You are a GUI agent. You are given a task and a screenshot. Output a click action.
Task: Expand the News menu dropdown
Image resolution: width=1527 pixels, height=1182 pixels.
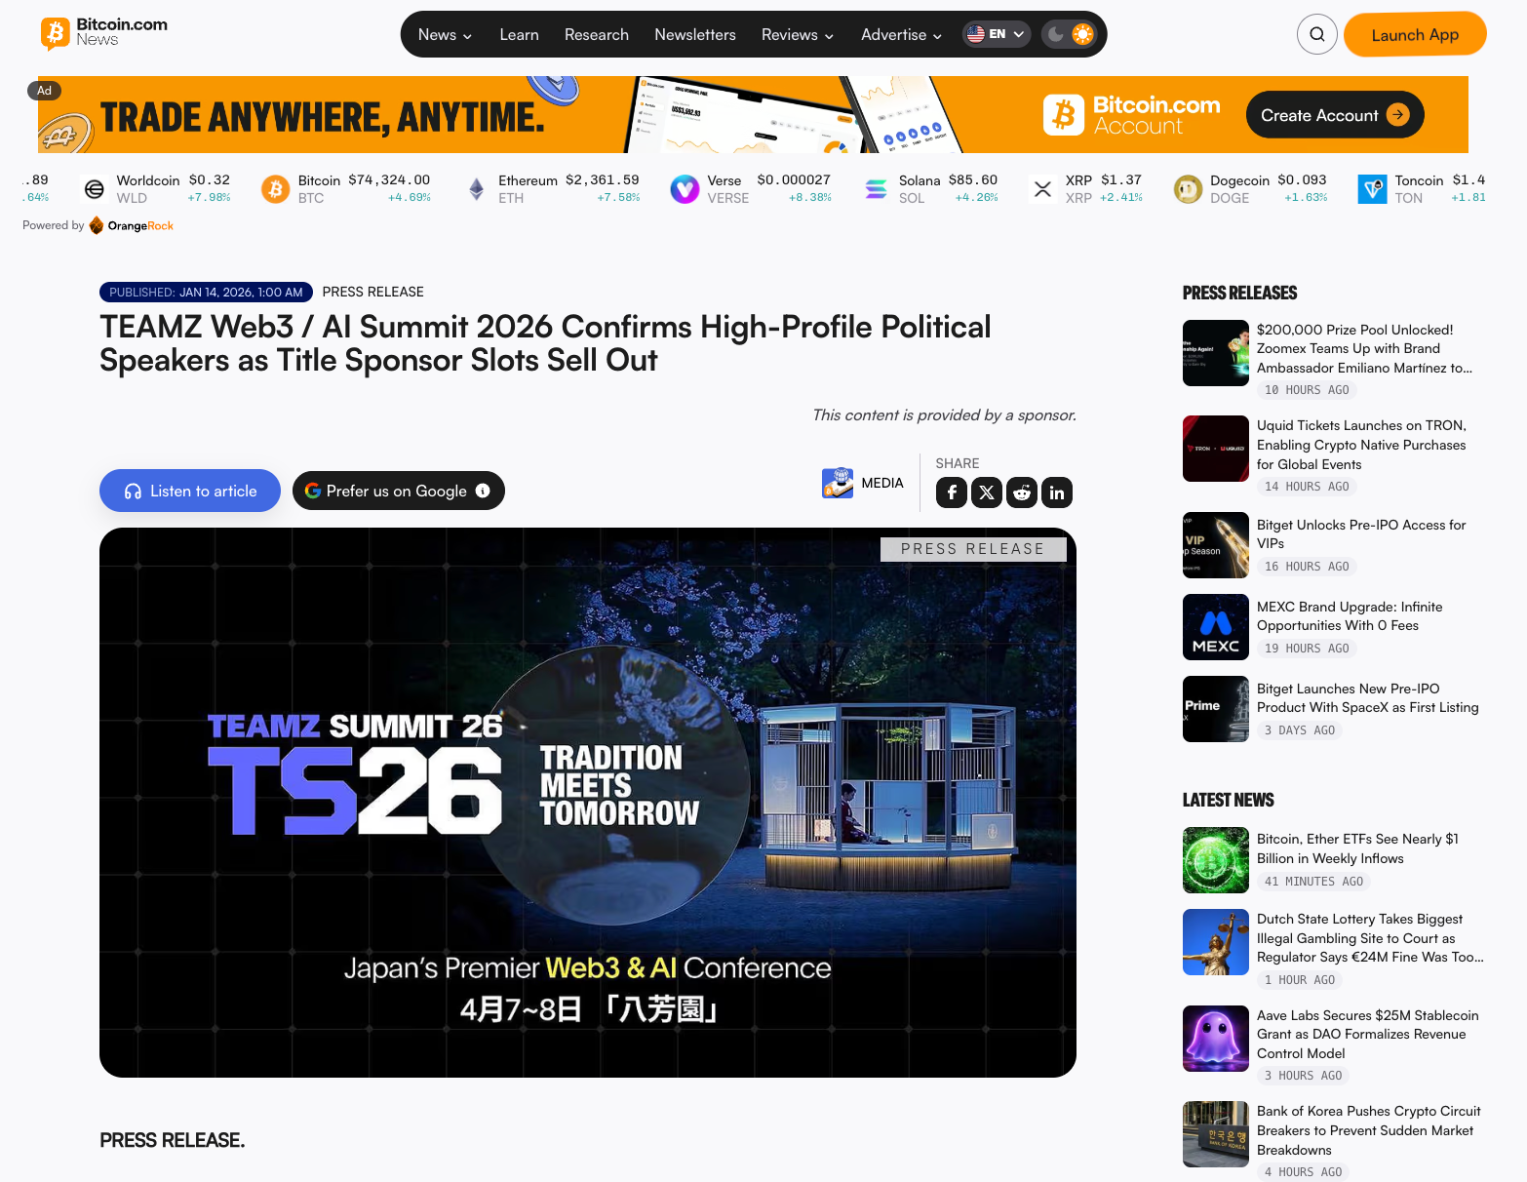point(445,35)
